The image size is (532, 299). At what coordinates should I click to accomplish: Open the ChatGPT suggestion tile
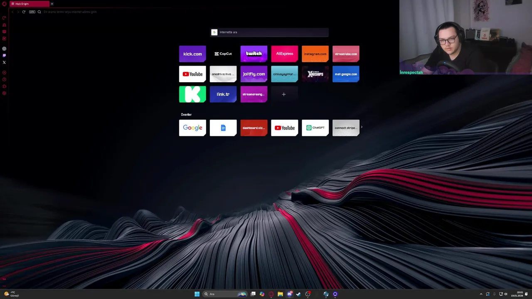[x=315, y=128]
